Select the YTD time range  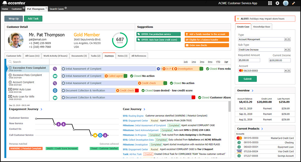[218, 62]
